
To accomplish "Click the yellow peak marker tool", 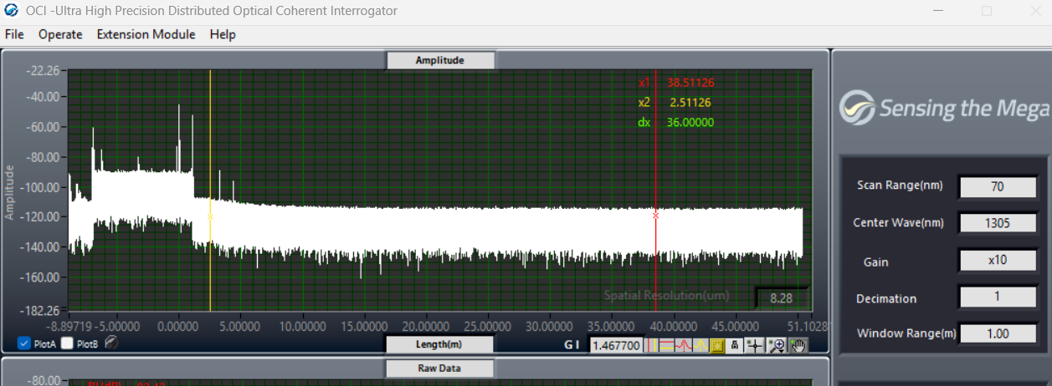I will pyautogui.click(x=700, y=345).
